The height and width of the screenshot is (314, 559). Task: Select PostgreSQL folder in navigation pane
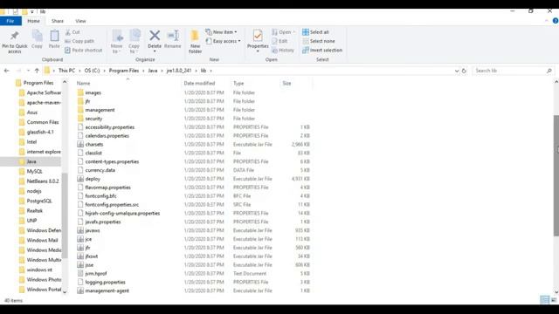39,201
